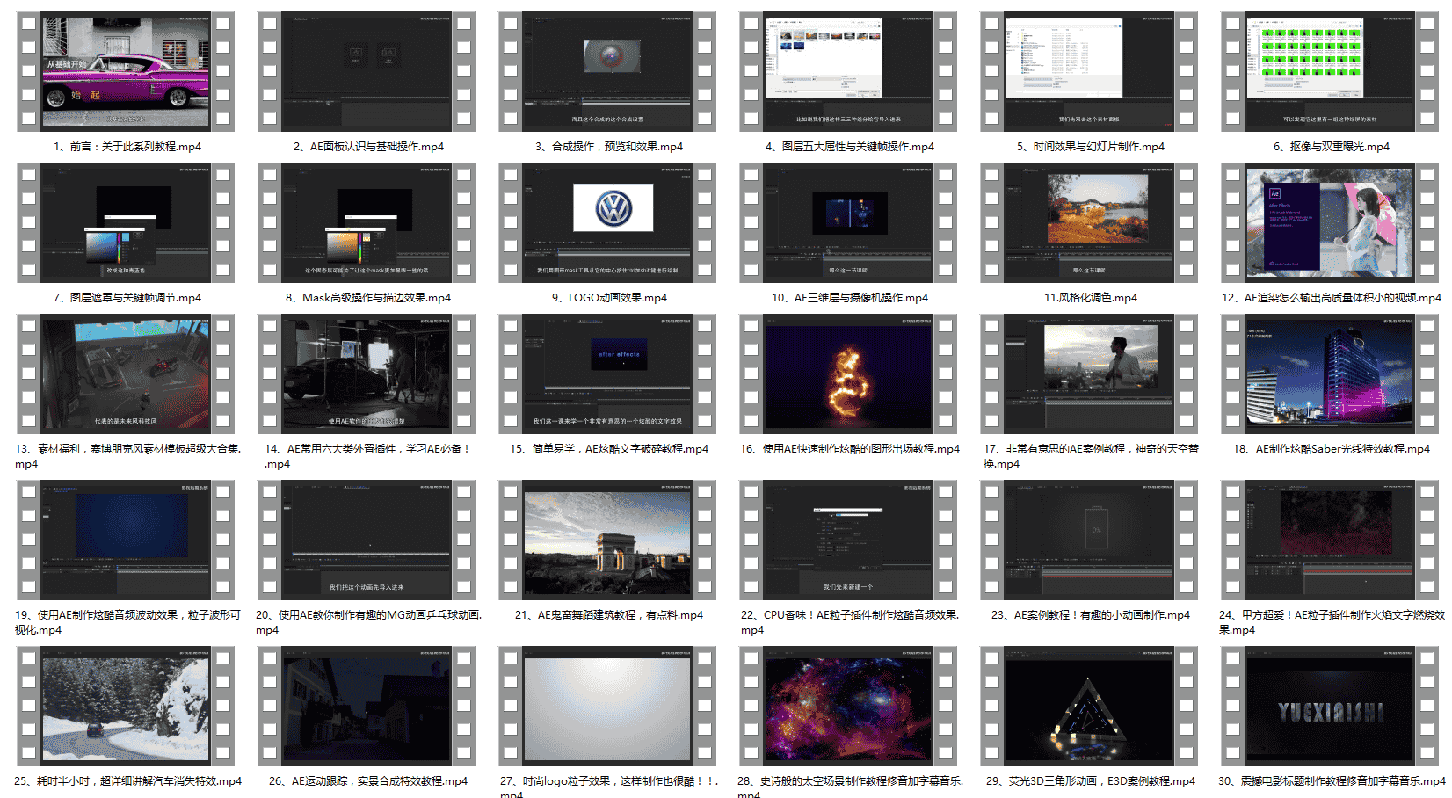Select thumbnail of 4、图层五大属性与关键帧操作.mp4

848,72
